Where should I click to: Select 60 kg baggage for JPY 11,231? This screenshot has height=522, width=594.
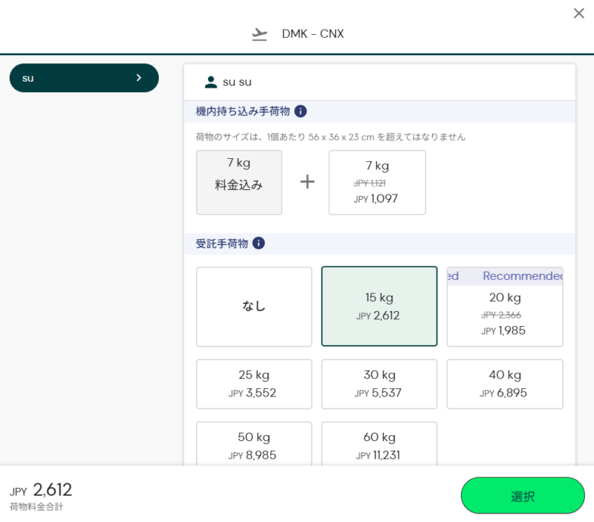tap(379, 444)
